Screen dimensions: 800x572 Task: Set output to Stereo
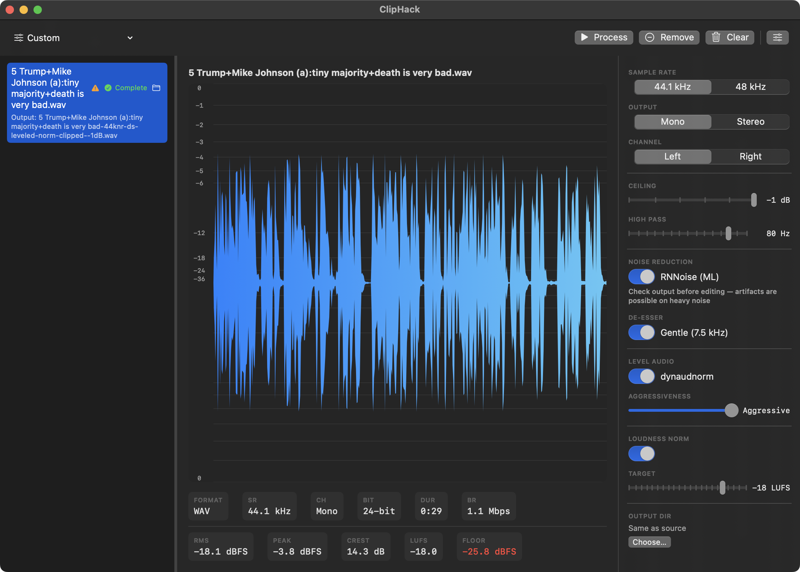[x=750, y=122]
